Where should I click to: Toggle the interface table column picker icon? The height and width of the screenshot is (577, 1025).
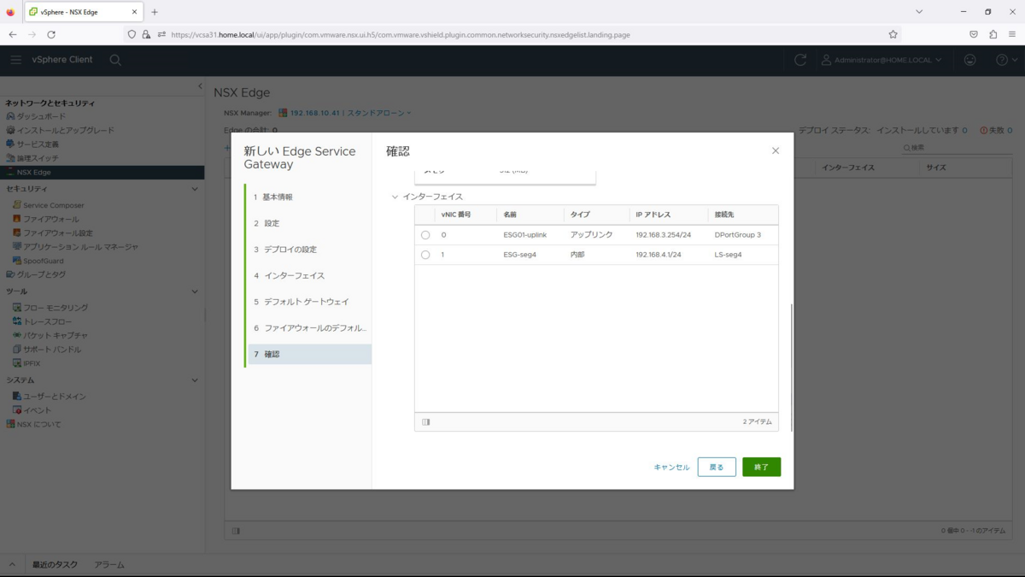[x=426, y=422]
